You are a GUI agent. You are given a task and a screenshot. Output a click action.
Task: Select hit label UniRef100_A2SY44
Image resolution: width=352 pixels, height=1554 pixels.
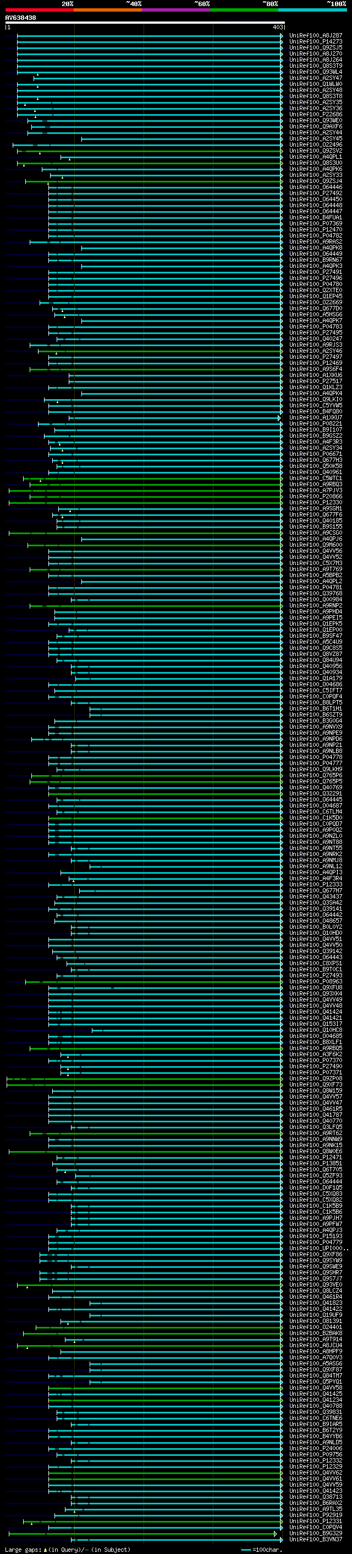pyautogui.click(x=316, y=132)
